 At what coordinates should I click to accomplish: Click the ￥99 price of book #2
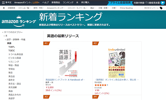tap(97, 90)
